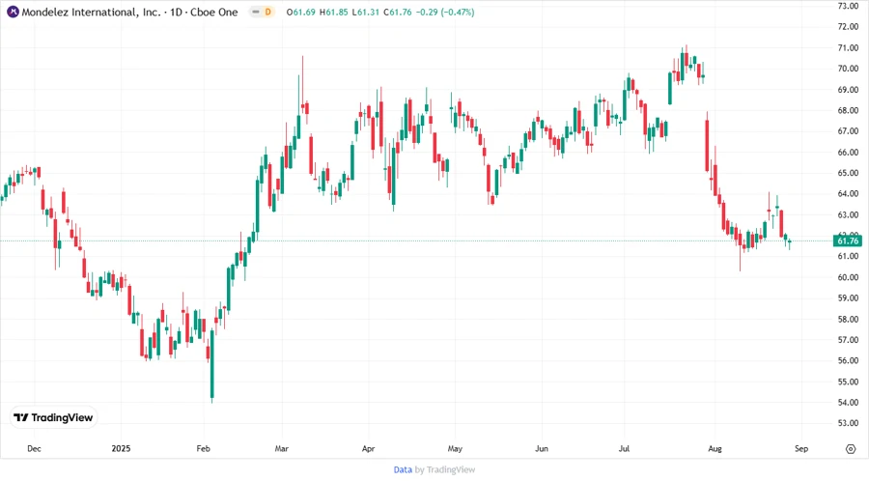The height and width of the screenshot is (481, 869).
Task: Click the 'by TradingView' attribution text
Action: [x=445, y=469]
